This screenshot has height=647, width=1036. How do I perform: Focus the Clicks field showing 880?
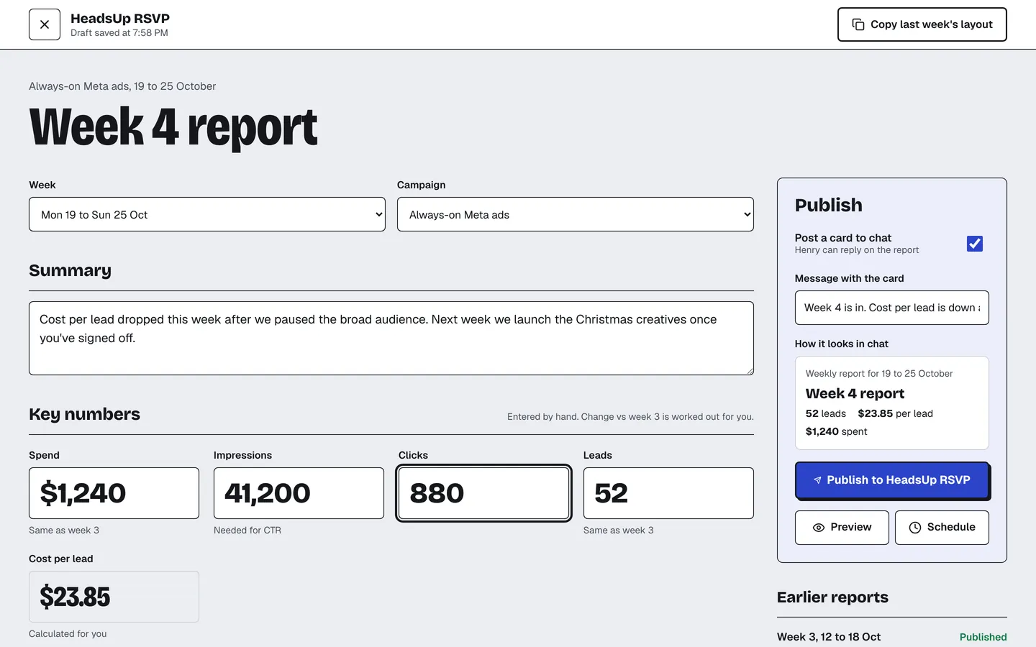[483, 493]
